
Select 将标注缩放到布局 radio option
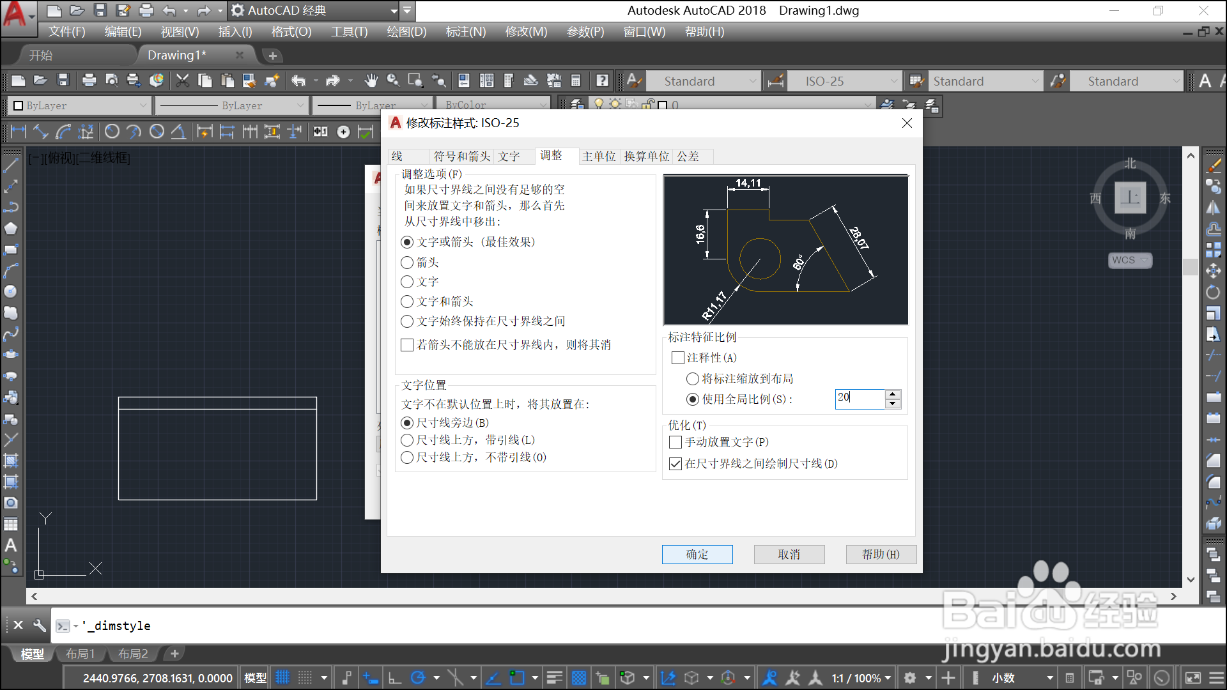[x=739, y=379]
